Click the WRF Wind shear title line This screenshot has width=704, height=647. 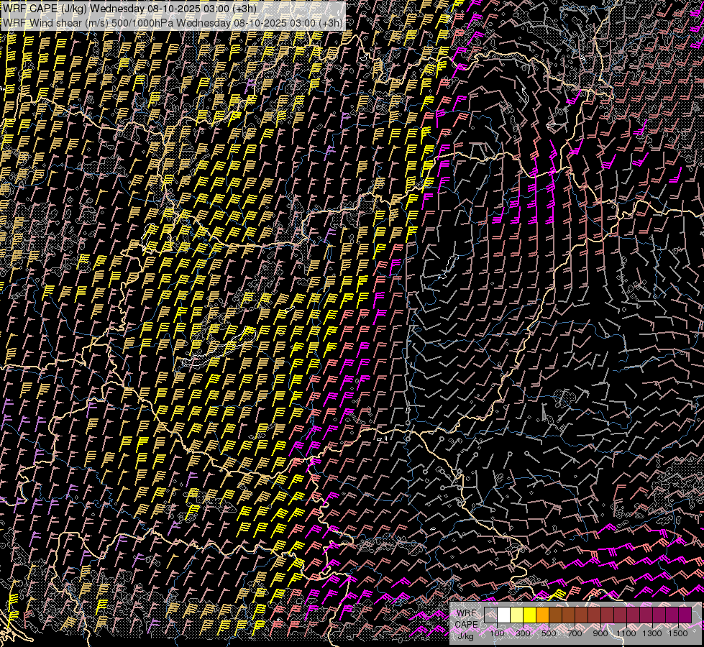(x=173, y=22)
